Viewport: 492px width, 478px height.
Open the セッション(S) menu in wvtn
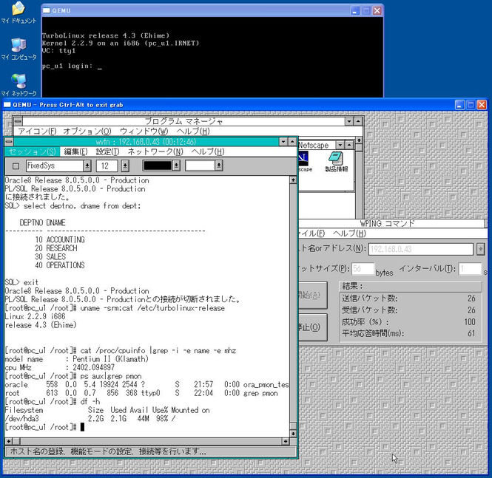pos(33,152)
